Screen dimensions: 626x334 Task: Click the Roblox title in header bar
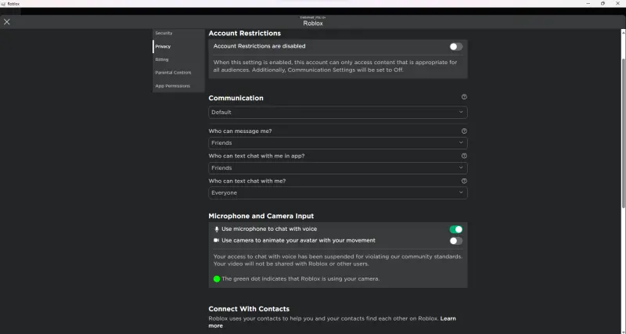point(313,23)
